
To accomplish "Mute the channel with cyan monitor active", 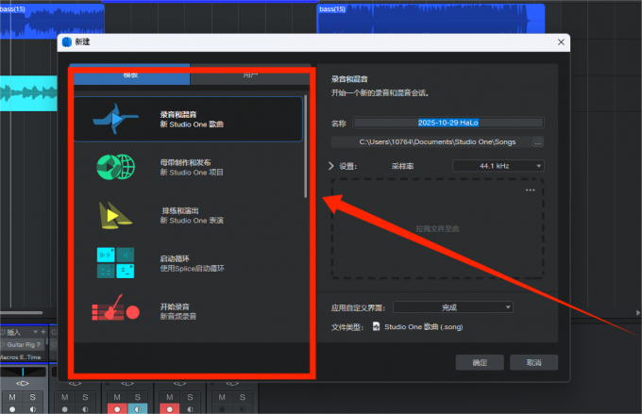I will 117,397.
